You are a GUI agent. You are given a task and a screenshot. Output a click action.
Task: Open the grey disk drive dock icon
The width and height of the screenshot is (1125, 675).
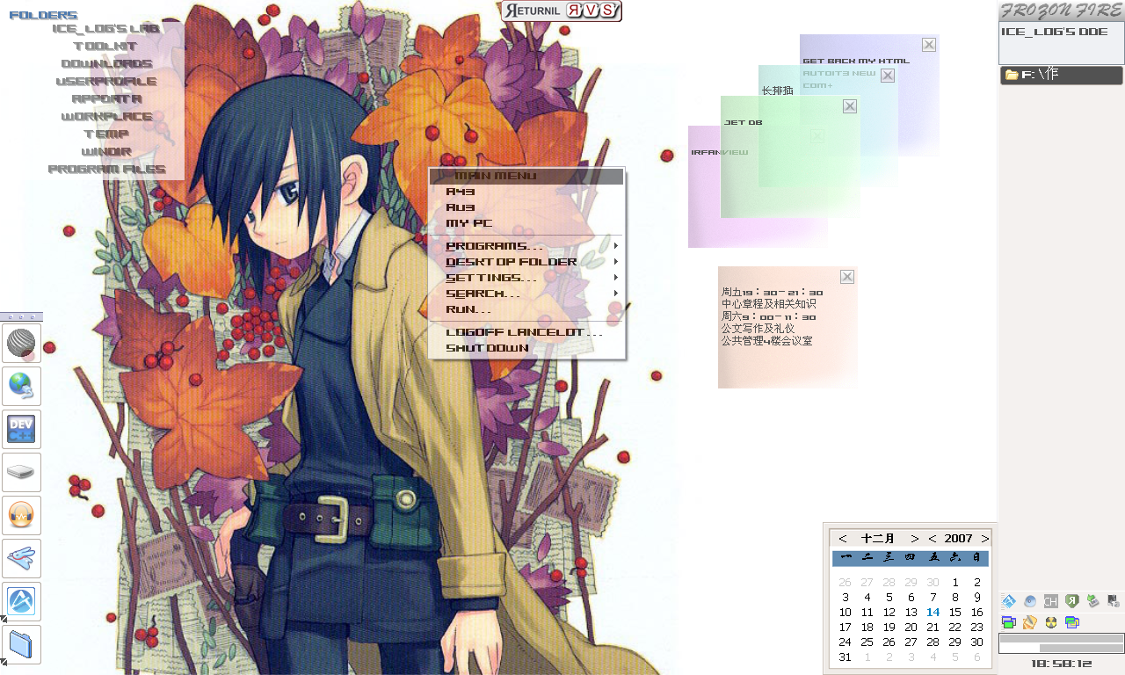point(21,473)
